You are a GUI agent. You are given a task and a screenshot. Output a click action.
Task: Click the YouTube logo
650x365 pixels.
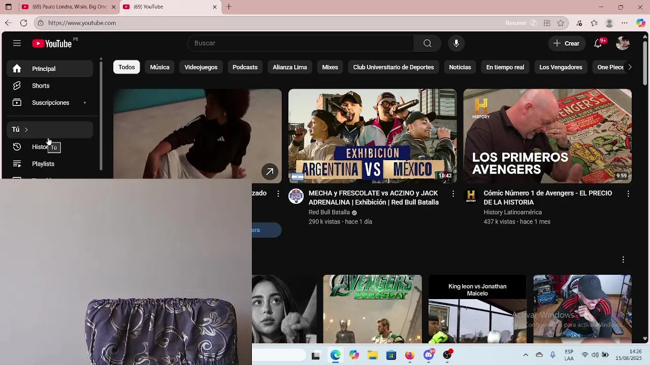tap(52, 44)
